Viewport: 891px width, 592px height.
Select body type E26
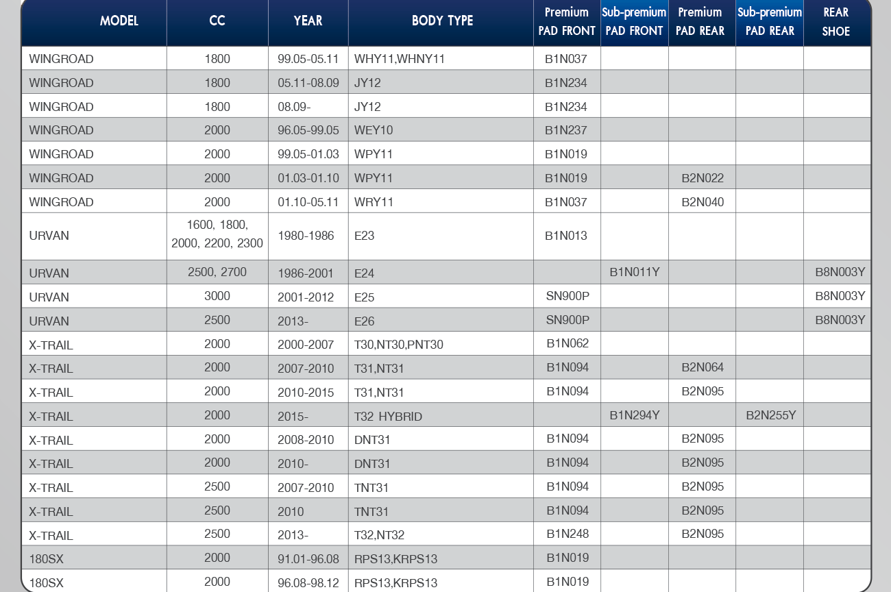(x=365, y=321)
